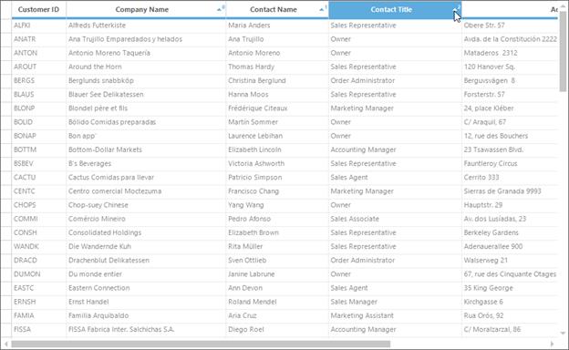
Task: Click the BONAP customer ID cell
Action: click(39, 136)
